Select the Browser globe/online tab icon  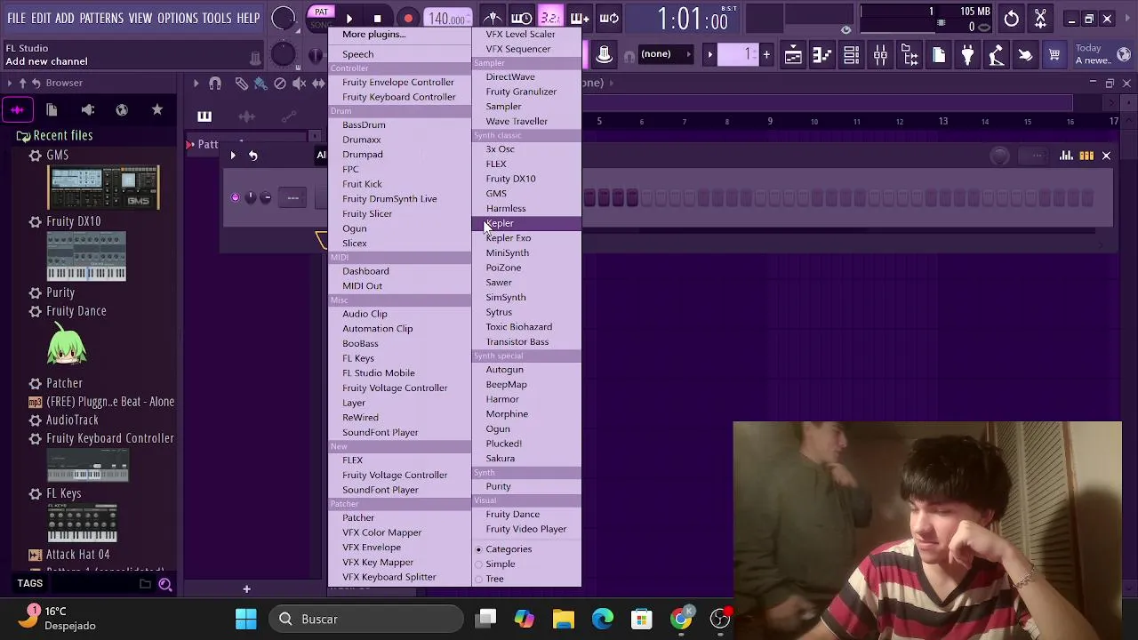tap(122, 109)
